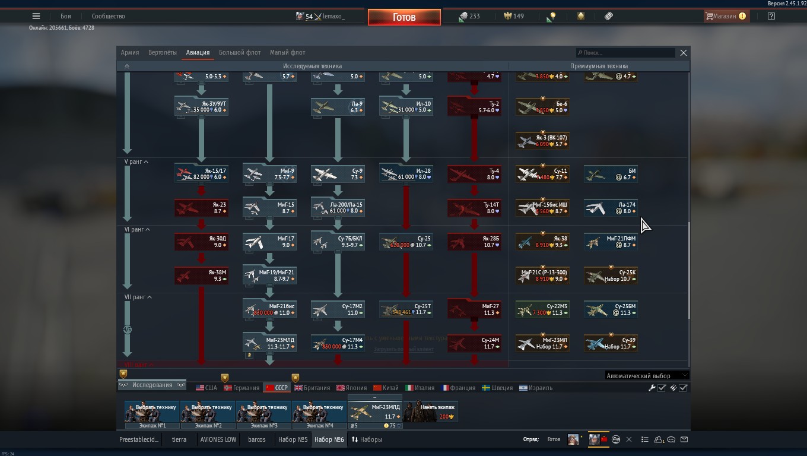Open the help question mark icon
The height and width of the screenshot is (456, 807).
[771, 16]
